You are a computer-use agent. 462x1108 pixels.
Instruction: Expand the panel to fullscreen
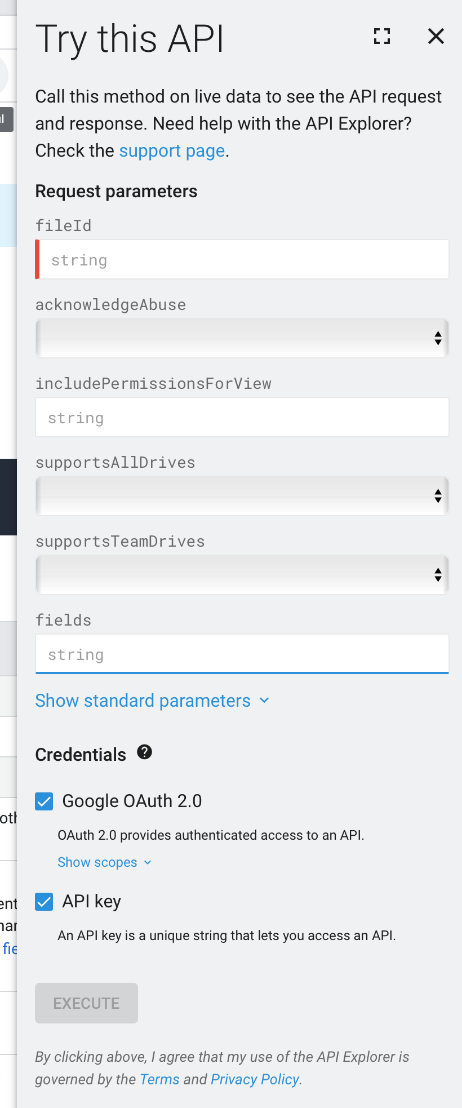pyautogui.click(x=381, y=36)
